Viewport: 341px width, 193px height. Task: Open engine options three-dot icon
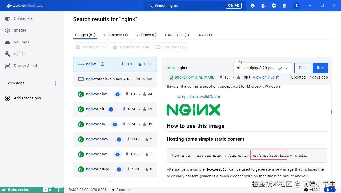click(61, 190)
